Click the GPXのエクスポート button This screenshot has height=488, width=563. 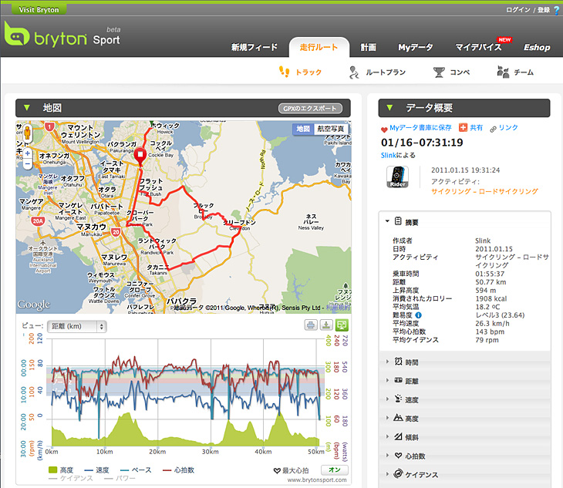pyautogui.click(x=310, y=109)
